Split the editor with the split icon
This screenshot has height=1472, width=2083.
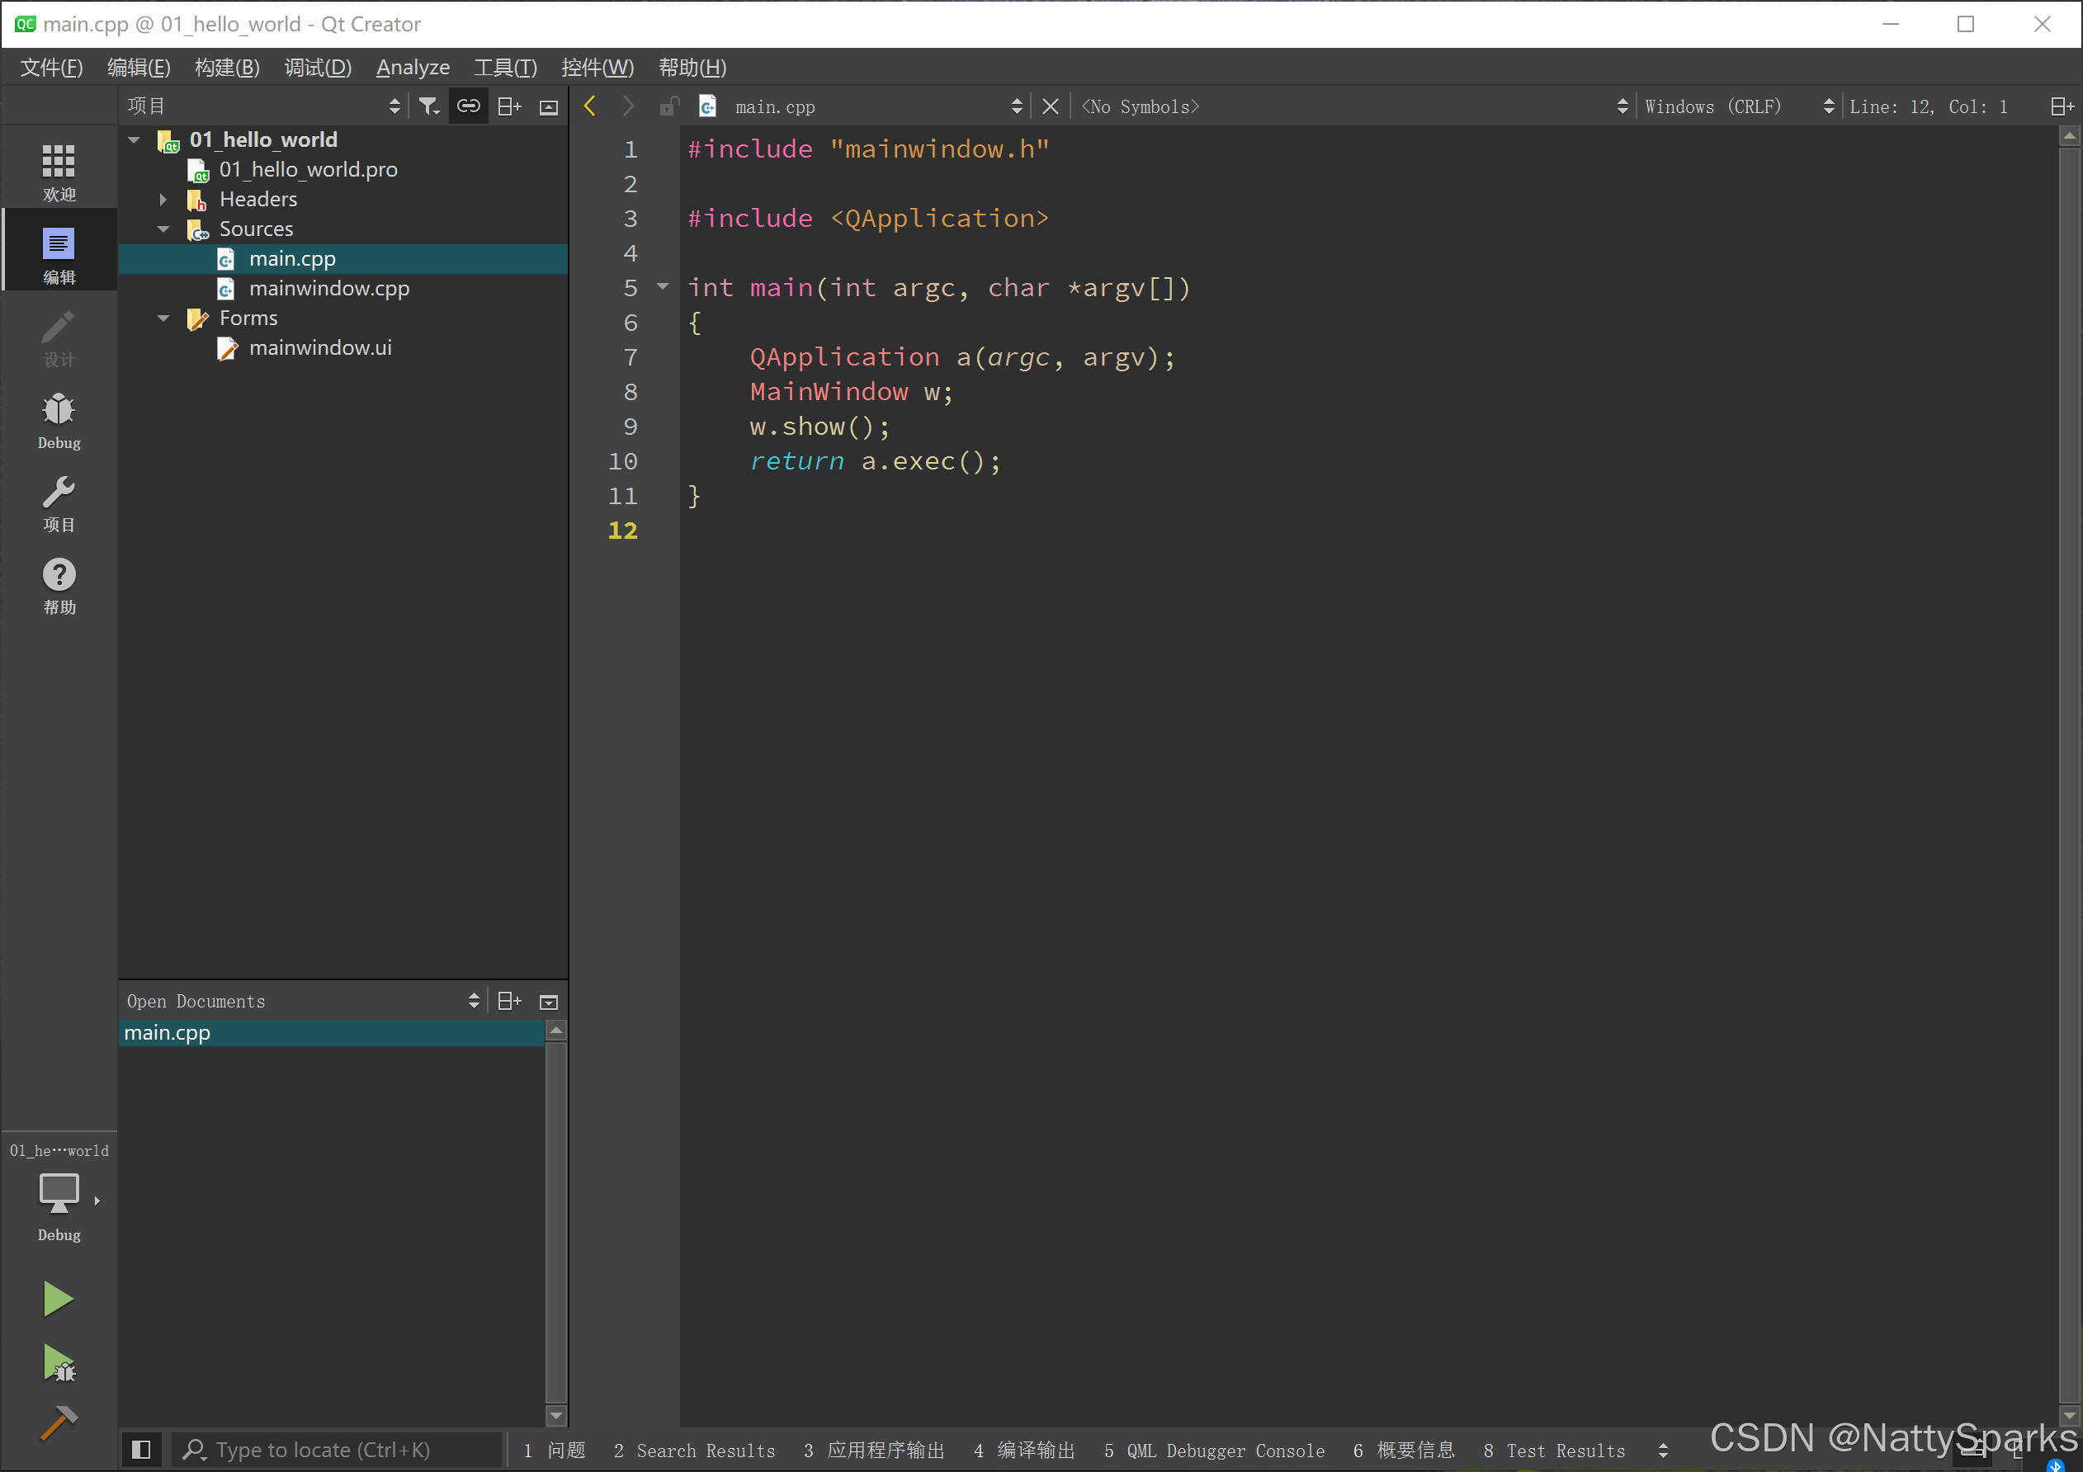tap(2061, 106)
